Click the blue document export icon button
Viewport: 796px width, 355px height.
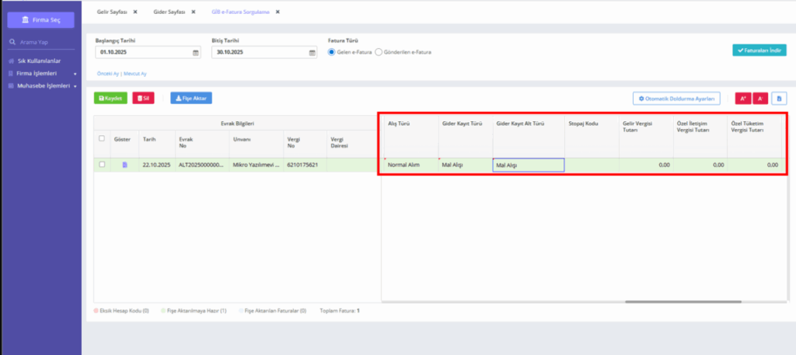(779, 99)
